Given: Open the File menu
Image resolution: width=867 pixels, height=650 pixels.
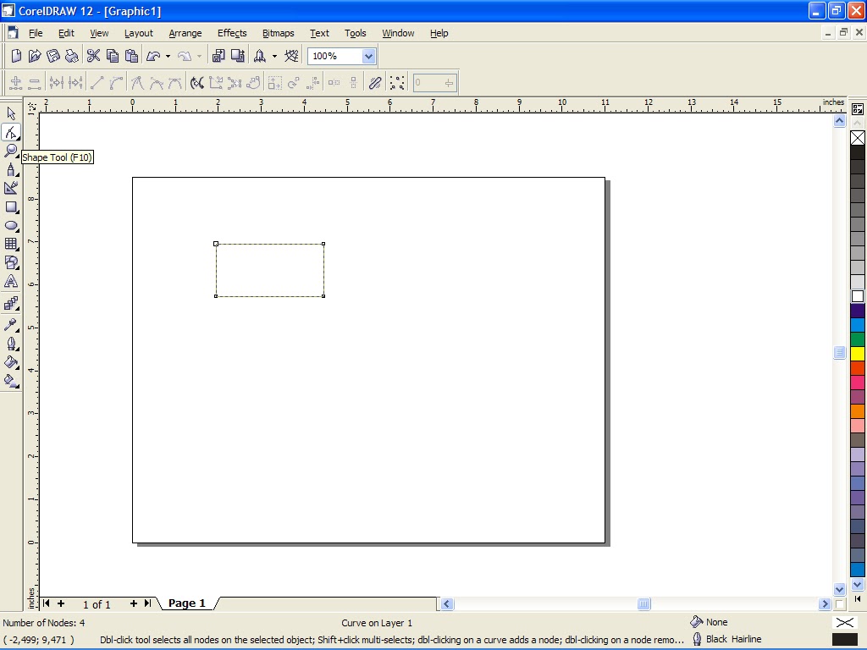Looking at the screenshot, I should tap(36, 33).
